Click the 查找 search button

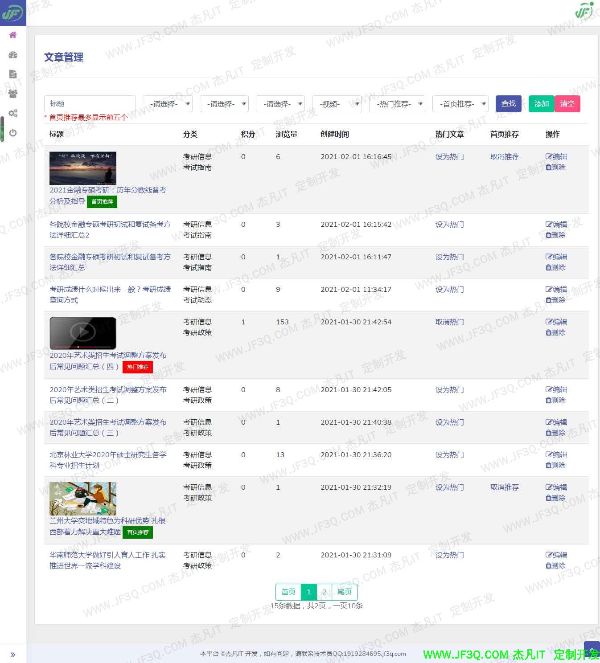click(508, 103)
